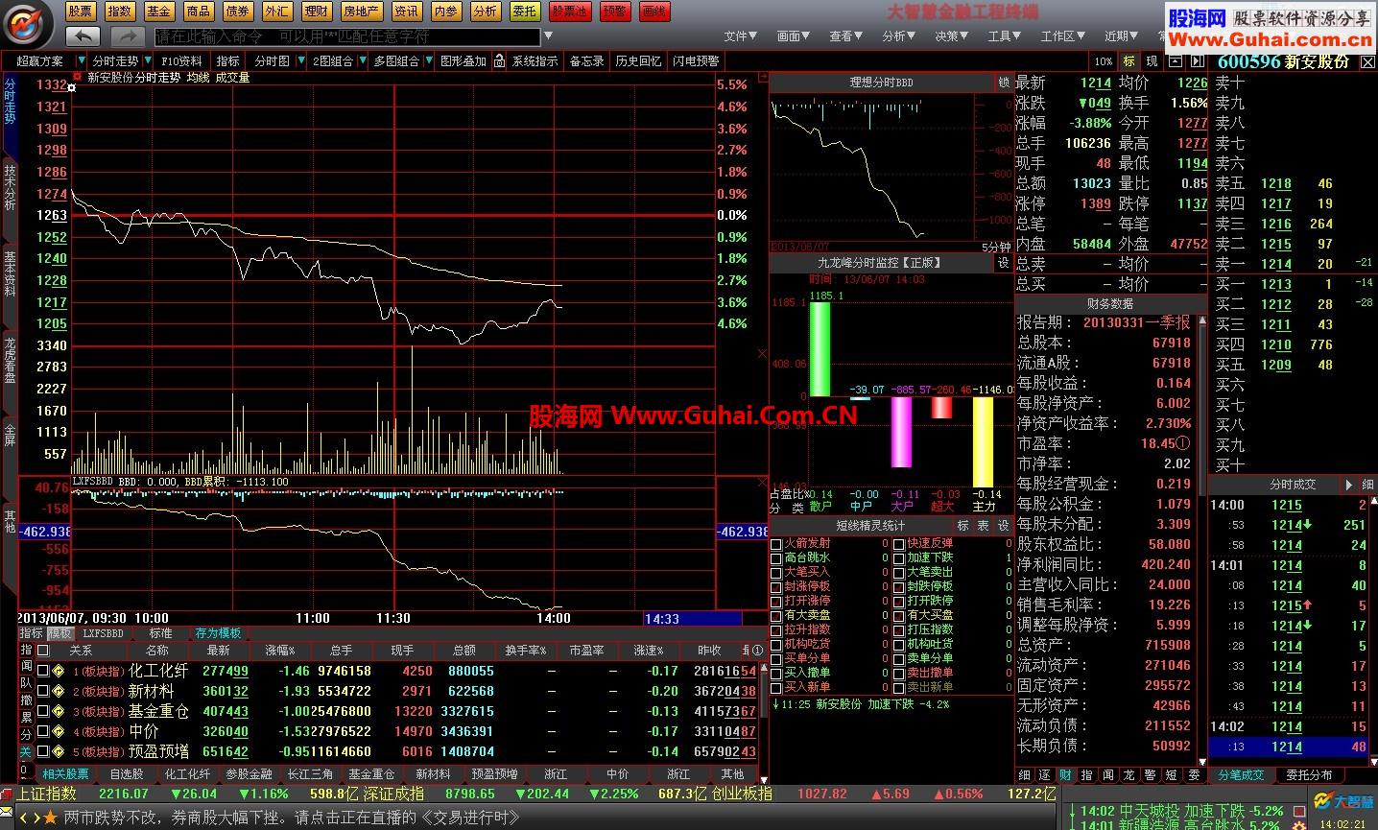Click the green 散户 bar in monitor chart
Viewport: 1378px width, 830px height.
820,348
